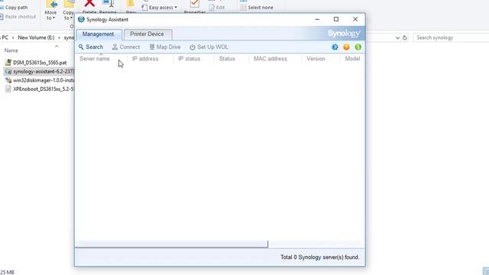Close the Synology Assistant window
Viewport: 489px width, 275px height.
pyautogui.click(x=355, y=19)
